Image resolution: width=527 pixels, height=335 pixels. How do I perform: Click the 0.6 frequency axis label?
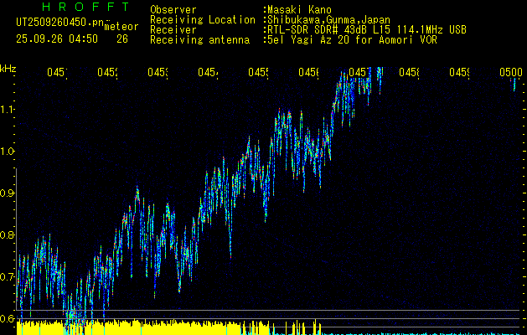(x=7, y=318)
